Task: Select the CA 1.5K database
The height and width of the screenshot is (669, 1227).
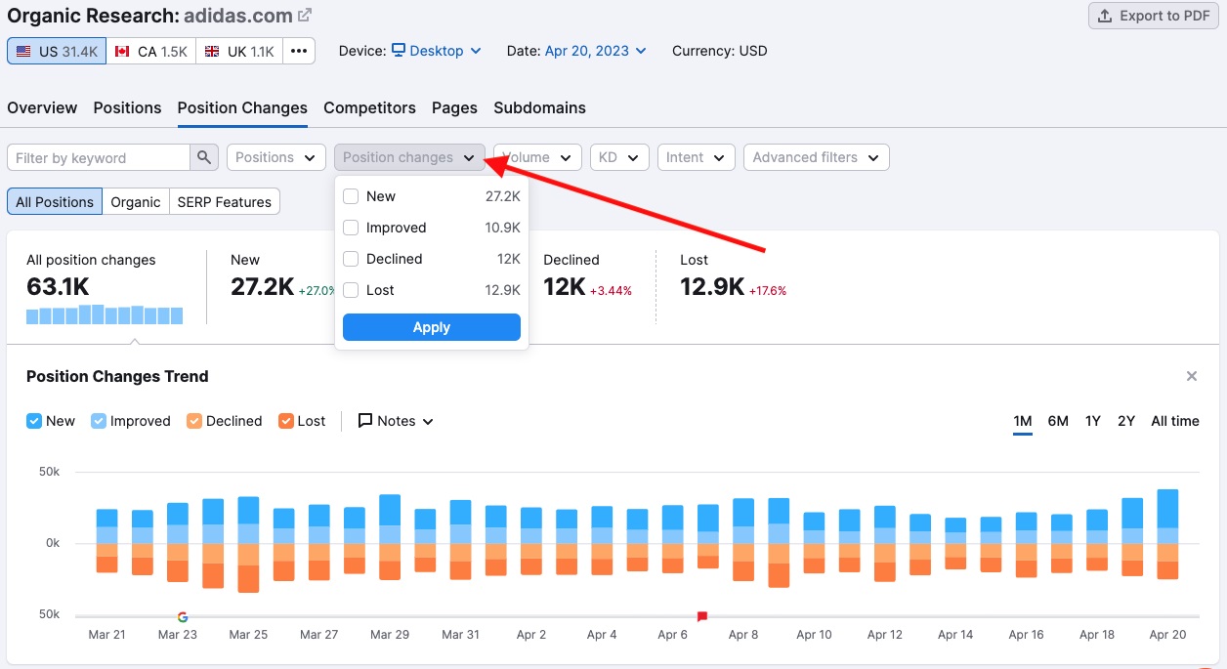Action: (151, 51)
